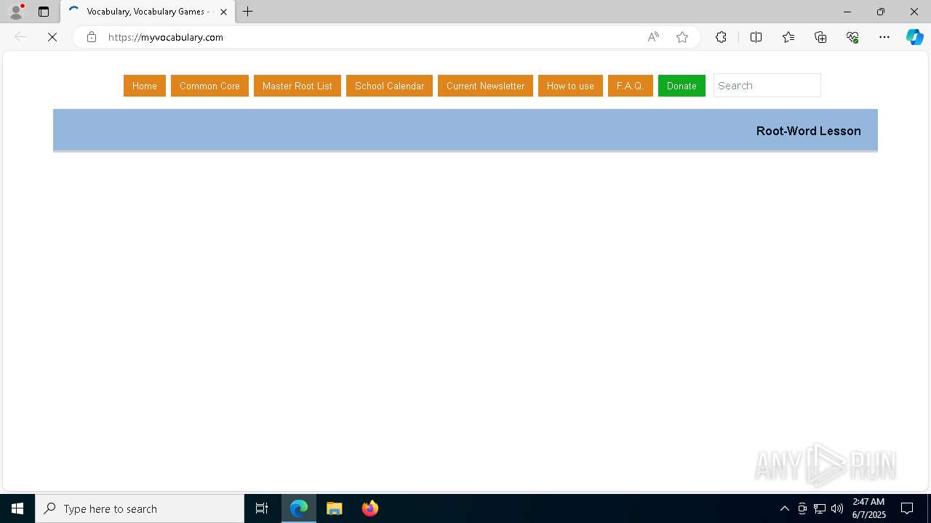Go to the Home page

point(145,86)
